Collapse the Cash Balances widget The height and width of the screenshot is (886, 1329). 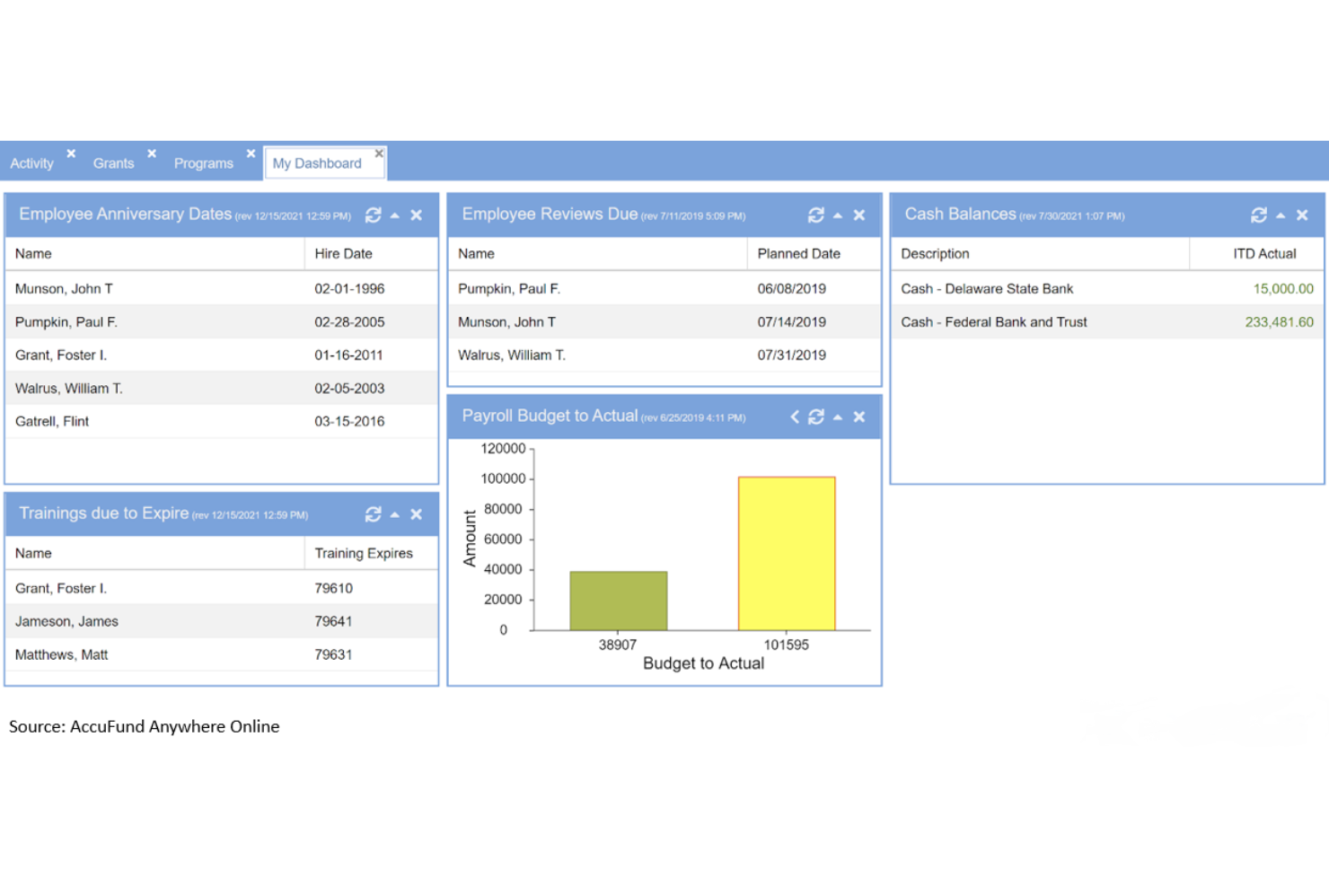(x=1281, y=215)
